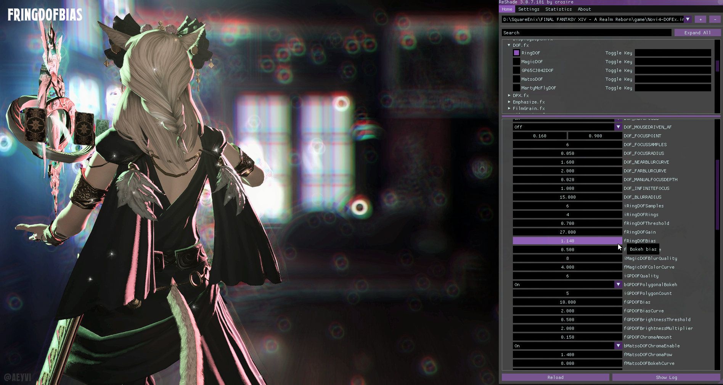Click the Search input field
Screen dimensions: 723x385
[586, 33]
